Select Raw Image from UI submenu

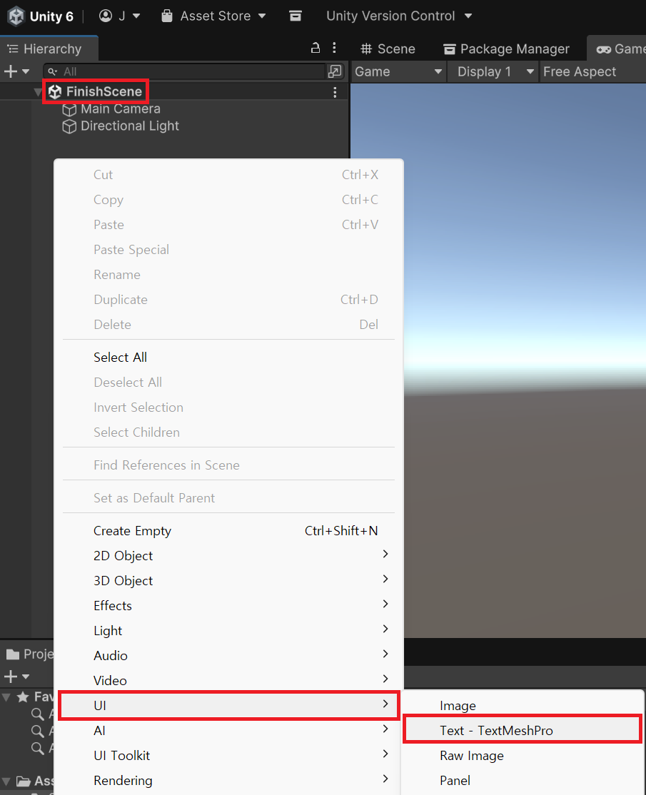[523, 756]
